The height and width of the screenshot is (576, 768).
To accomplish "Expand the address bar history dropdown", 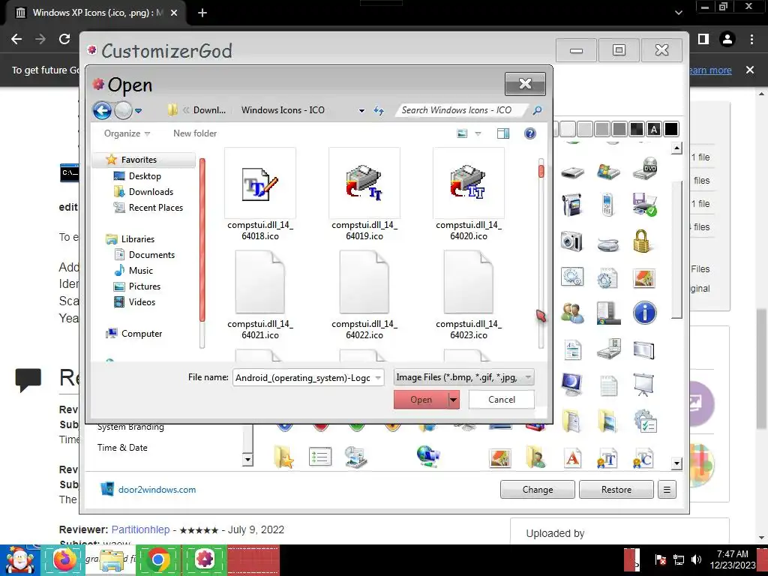I will [x=361, y=111].
